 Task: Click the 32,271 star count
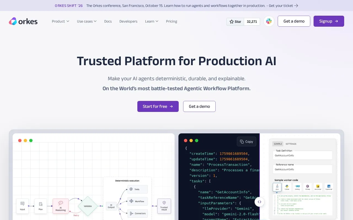(x=252, y=21)
